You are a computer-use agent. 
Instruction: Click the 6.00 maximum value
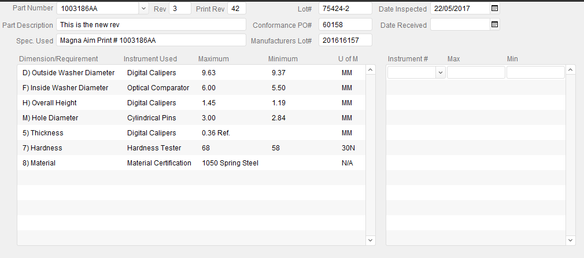(x=209, y=87)
